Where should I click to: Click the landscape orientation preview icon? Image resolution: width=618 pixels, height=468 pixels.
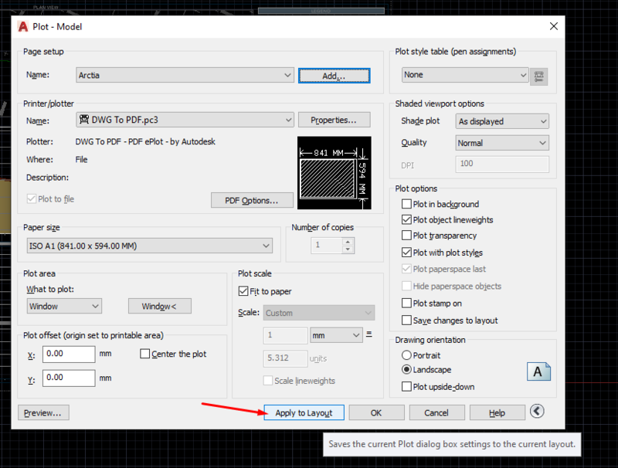538,371
